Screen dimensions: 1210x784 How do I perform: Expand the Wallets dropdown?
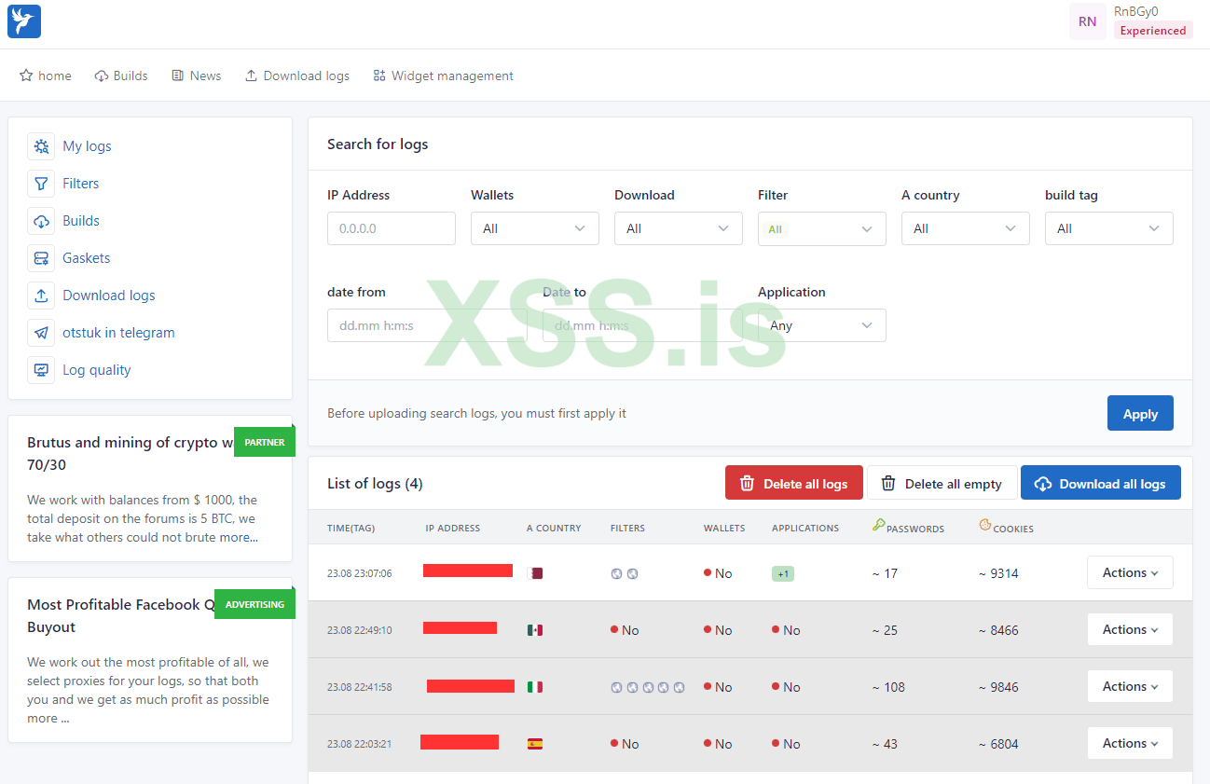tap(535, 228)
